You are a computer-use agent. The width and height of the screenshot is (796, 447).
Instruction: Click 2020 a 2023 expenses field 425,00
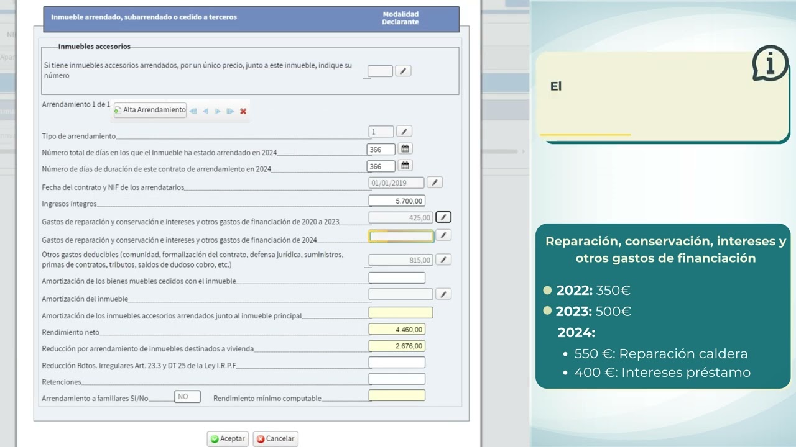pyautogui.click(x=400, y=217)
